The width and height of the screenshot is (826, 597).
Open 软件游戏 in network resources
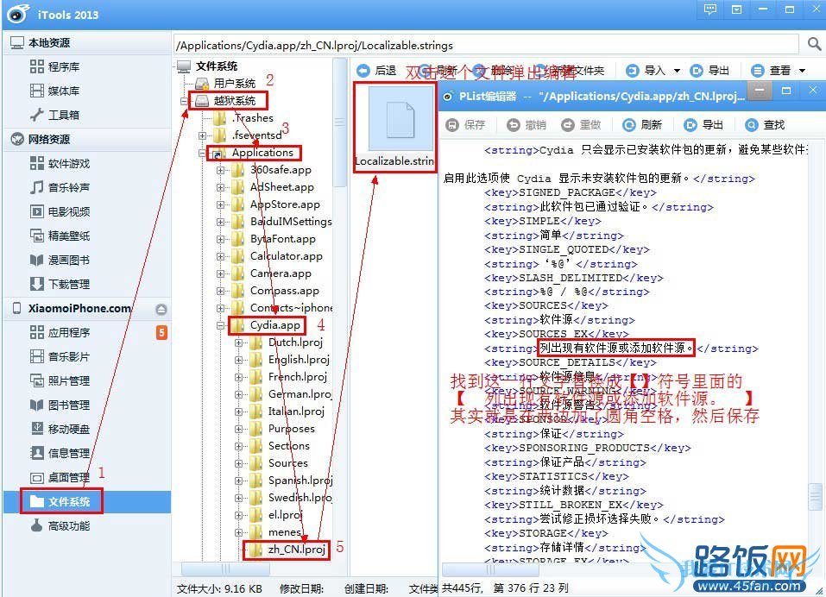60,163
